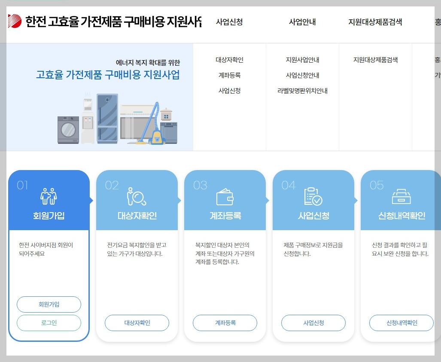This screenshot has width=441, height=362.
Task: Click the 회원가입 people icon in step 01
Action: pyautogui.click(x=49, y=196)
